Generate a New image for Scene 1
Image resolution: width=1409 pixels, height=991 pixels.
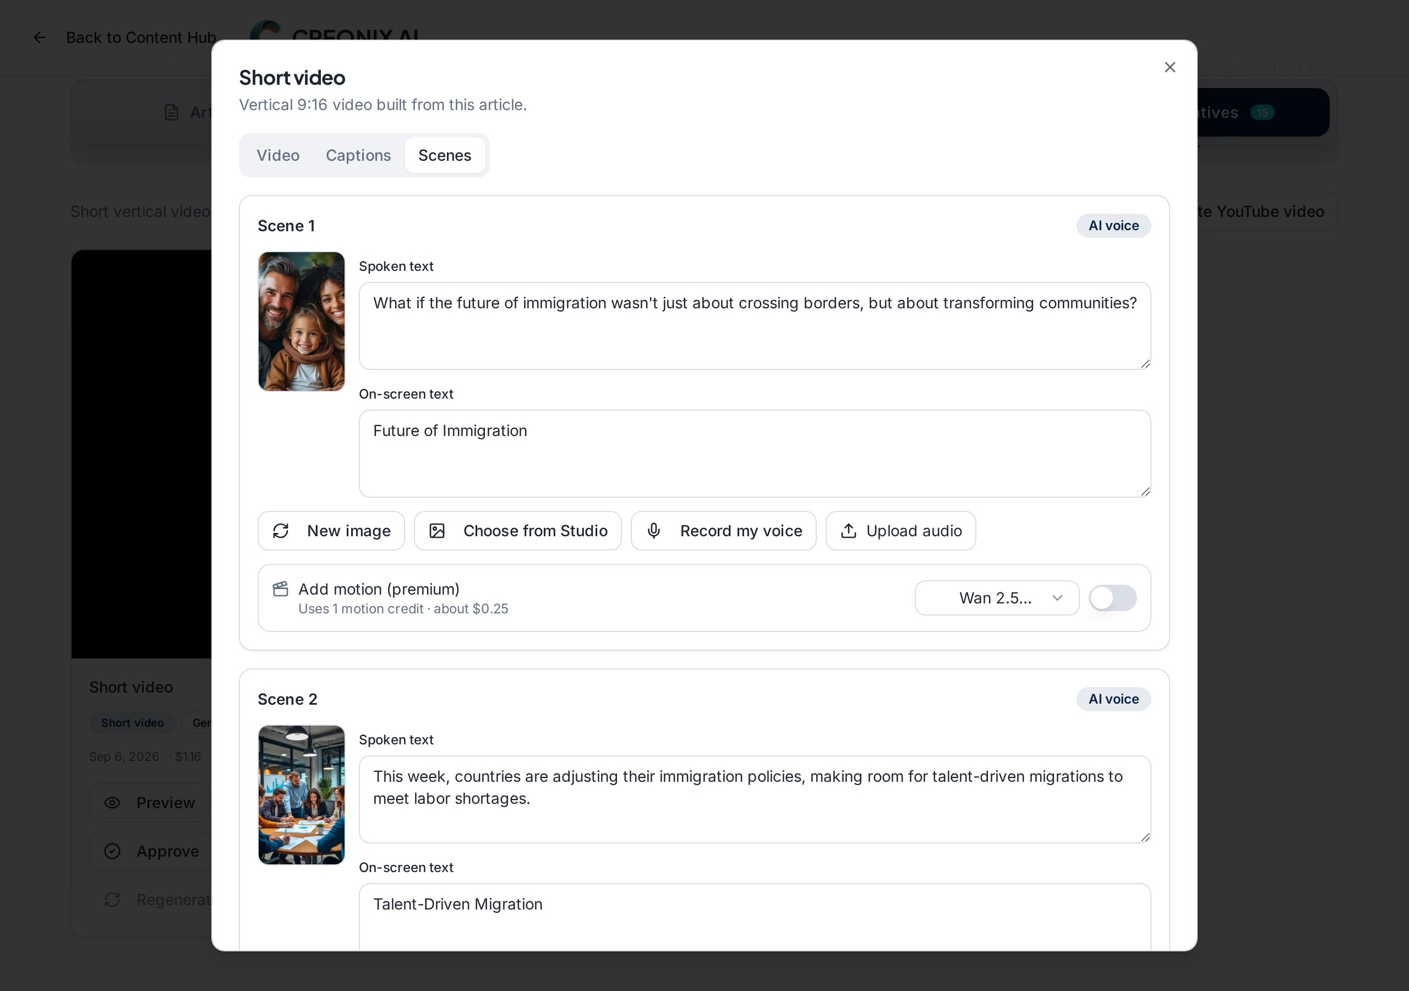pyautogui.click(x=331, y=531)
